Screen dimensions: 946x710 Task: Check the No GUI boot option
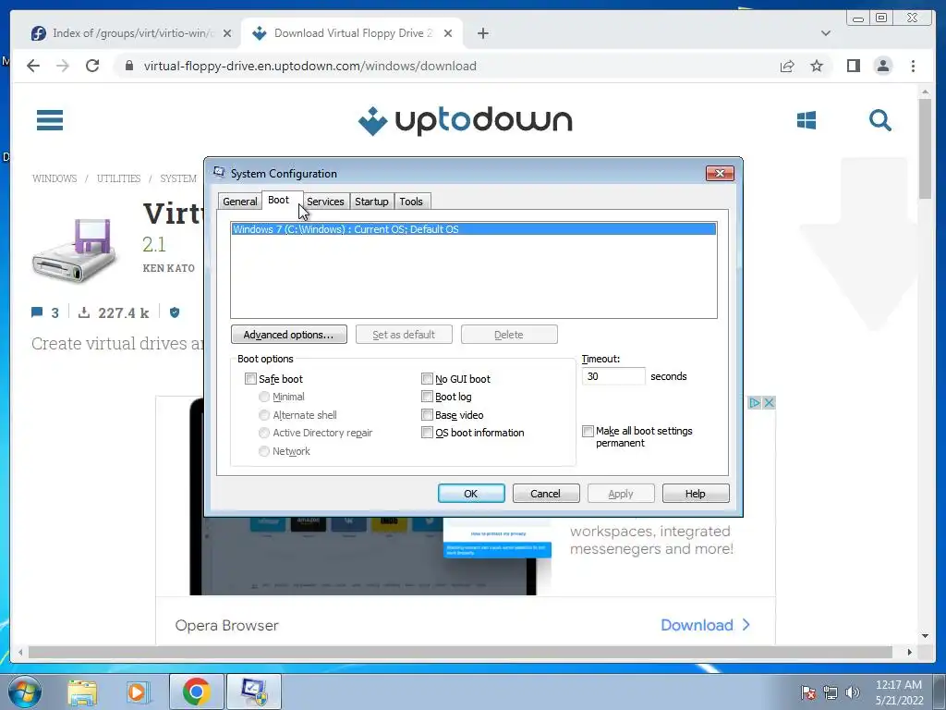[427, 378]
